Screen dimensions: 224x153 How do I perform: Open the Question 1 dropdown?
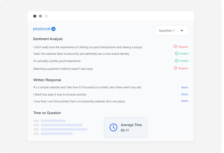point(172,30)
